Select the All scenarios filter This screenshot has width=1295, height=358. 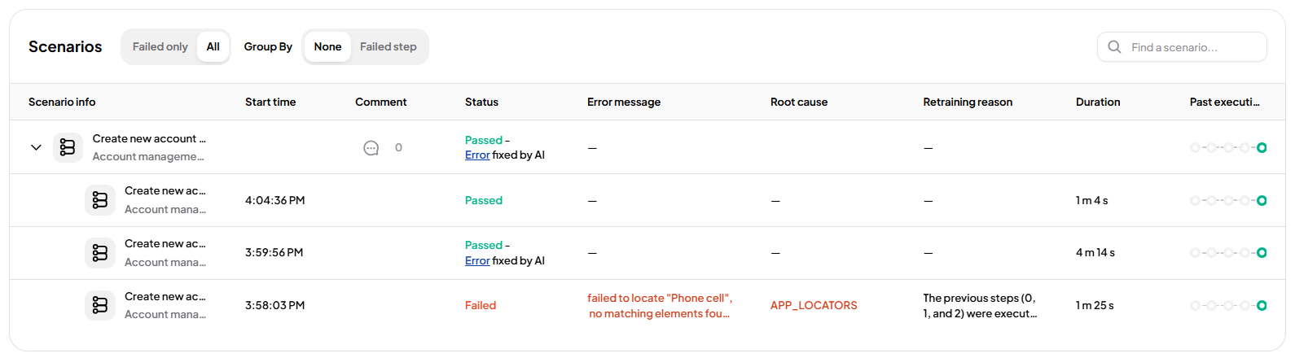tap(213, 47)
